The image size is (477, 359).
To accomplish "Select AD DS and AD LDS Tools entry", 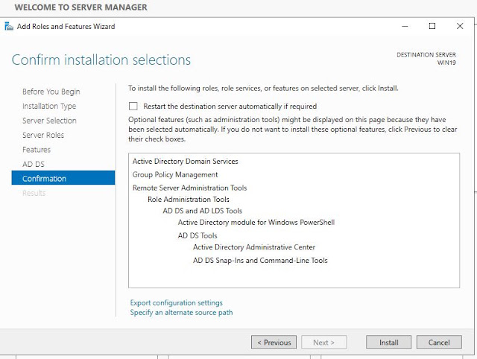I will pyautogui.click(x=202, y=211).
